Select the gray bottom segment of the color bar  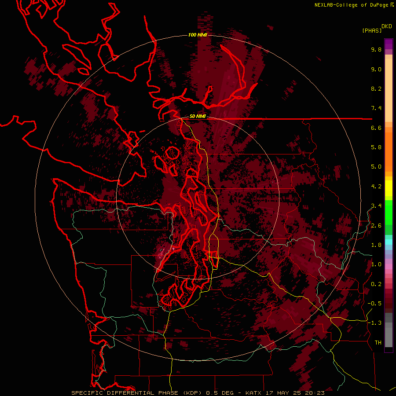[x=389, y=335]
